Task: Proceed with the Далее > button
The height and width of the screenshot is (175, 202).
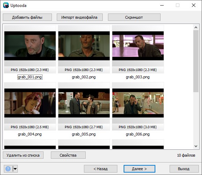Action: (x=139, y=169)
